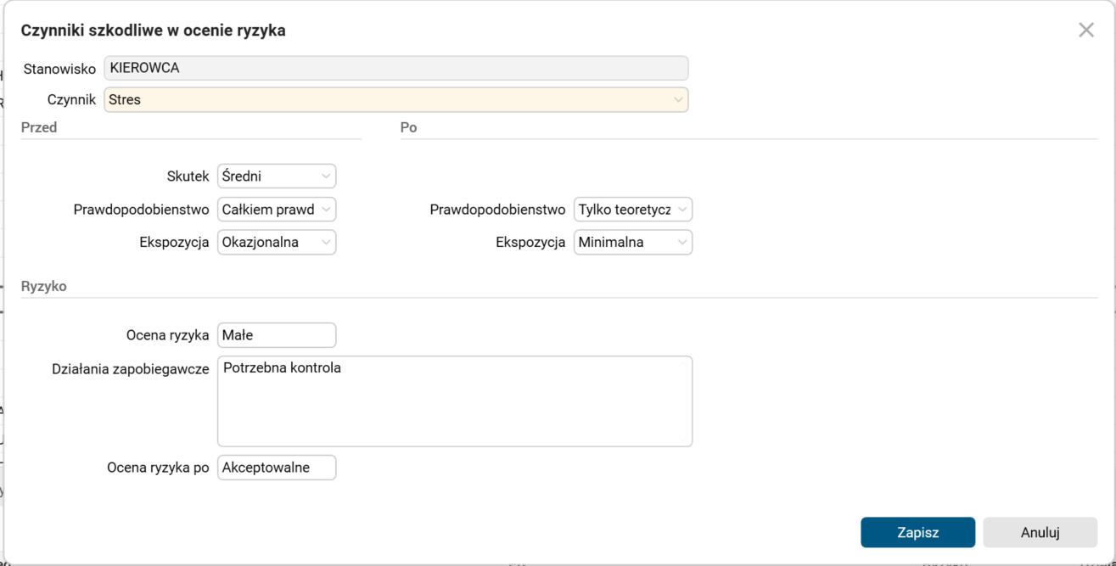
Task: Dismiss the dialog with the X icon
Action: click(x=1085, y=29)
